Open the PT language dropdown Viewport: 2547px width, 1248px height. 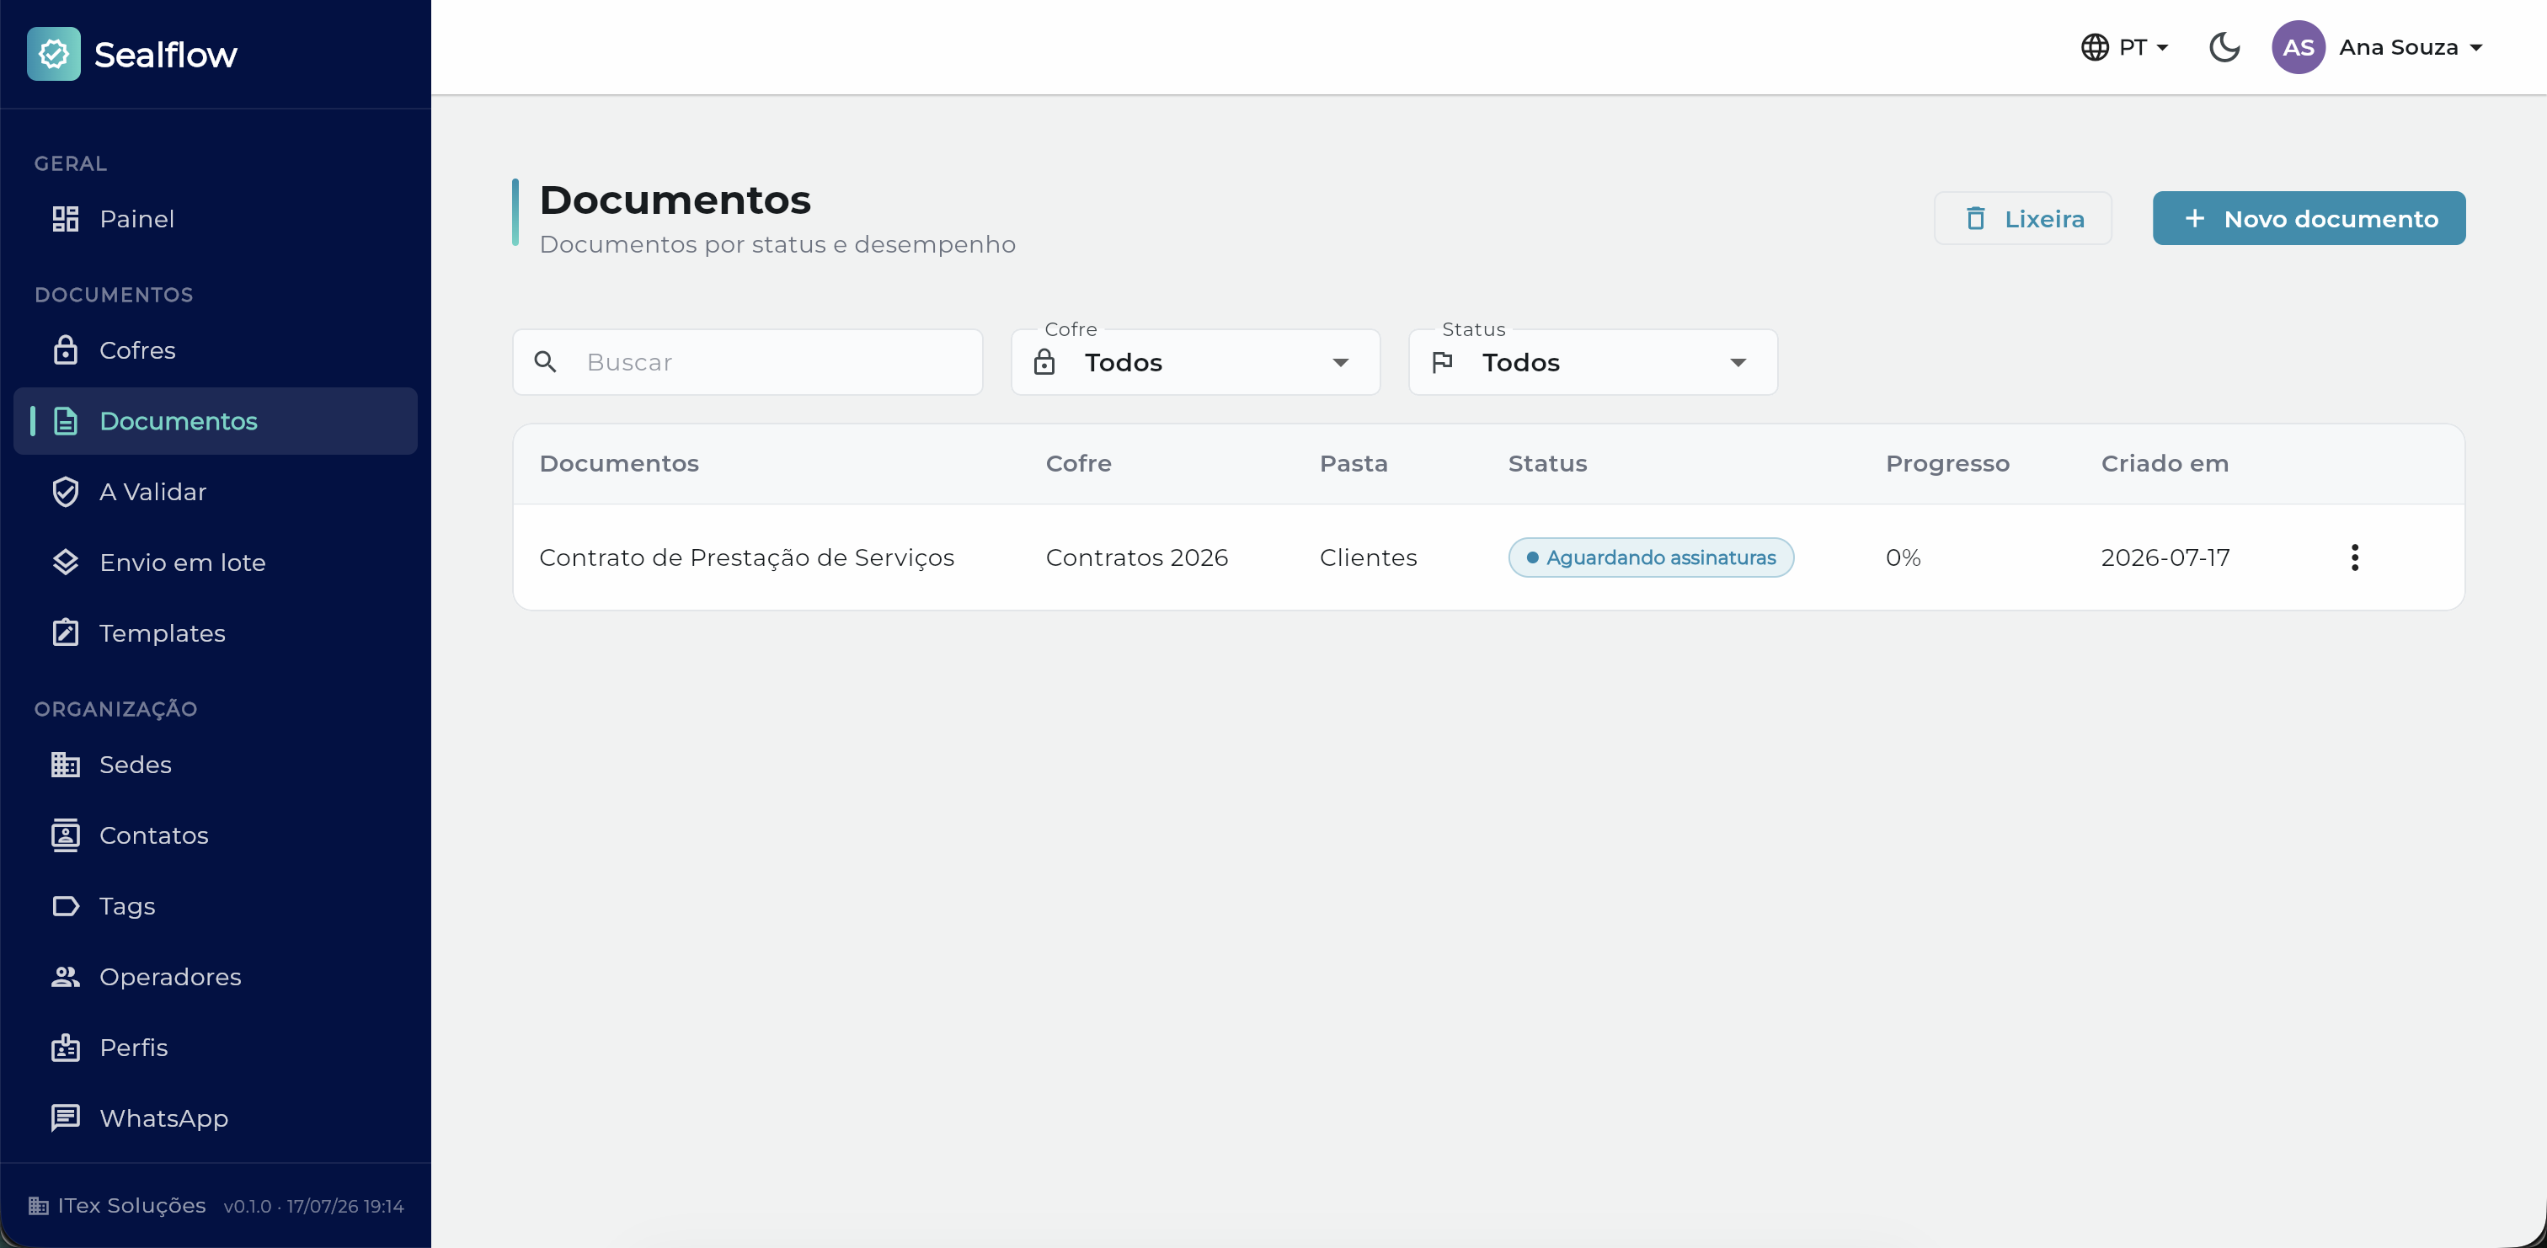(x=2125, y=47)
